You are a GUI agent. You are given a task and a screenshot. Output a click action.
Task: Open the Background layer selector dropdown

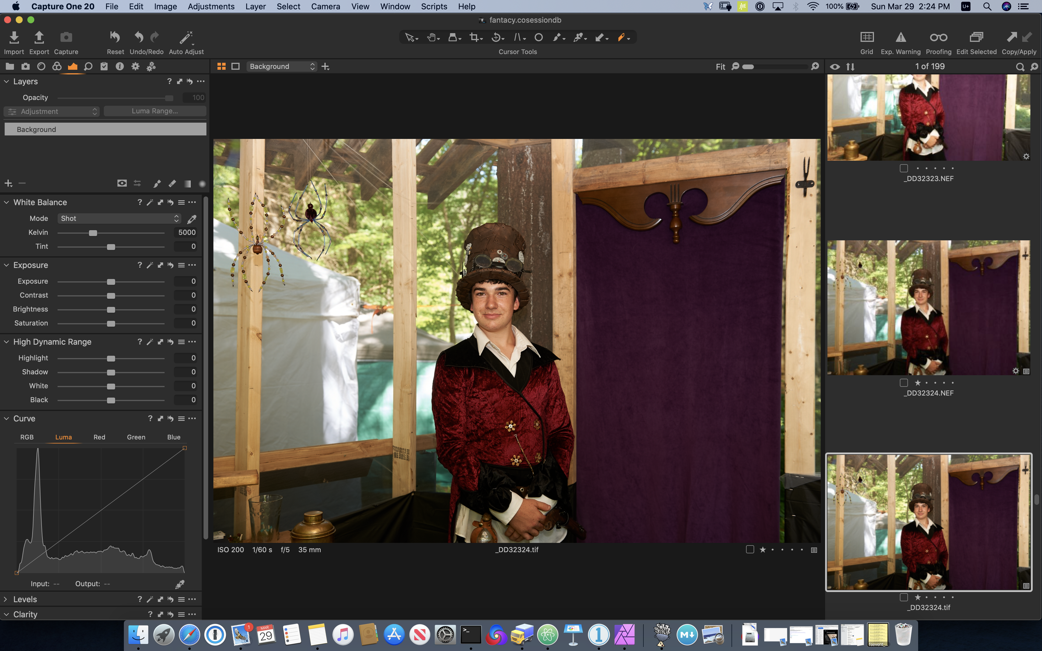(282, 66)
